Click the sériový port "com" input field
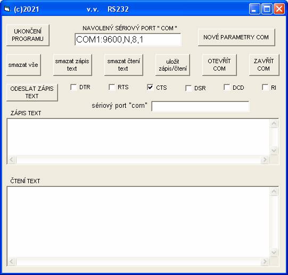 (200, 106)
